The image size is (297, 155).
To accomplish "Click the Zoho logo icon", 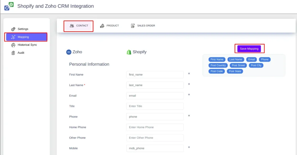I will pyautogui.click(x=68, y=52).
